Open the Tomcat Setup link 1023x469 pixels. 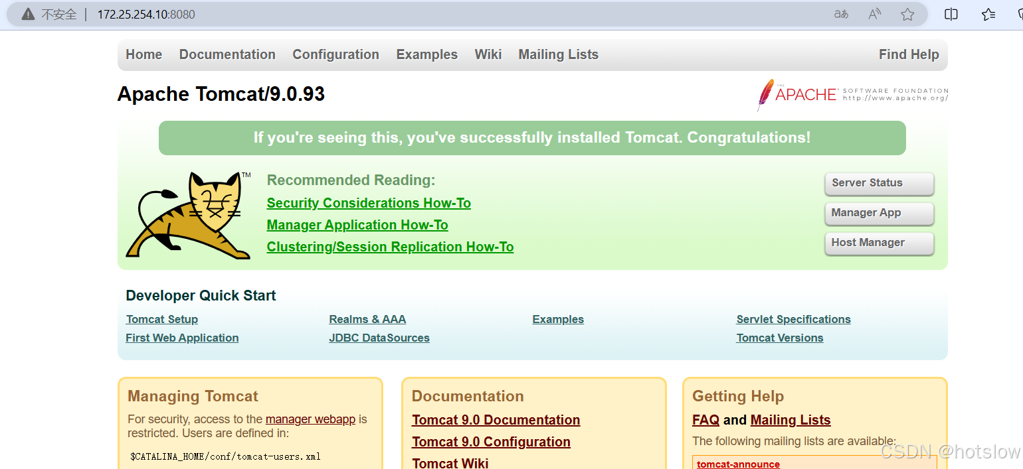pyautogui.click(x=162, y=319)
